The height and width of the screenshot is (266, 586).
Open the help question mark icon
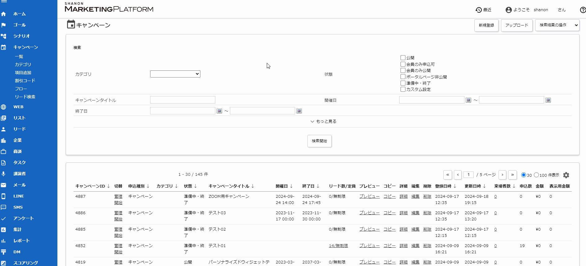[583, 10]
